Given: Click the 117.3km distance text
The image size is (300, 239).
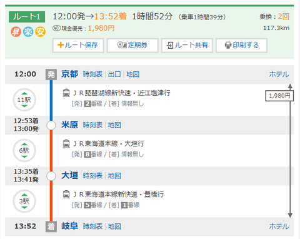Looking at the screenshot, I should (x=276, y=28).
